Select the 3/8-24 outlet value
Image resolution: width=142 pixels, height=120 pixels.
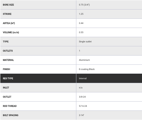point(82,97)
